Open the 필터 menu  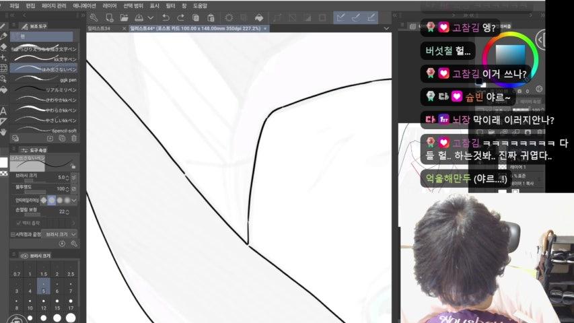coord(170,6)
